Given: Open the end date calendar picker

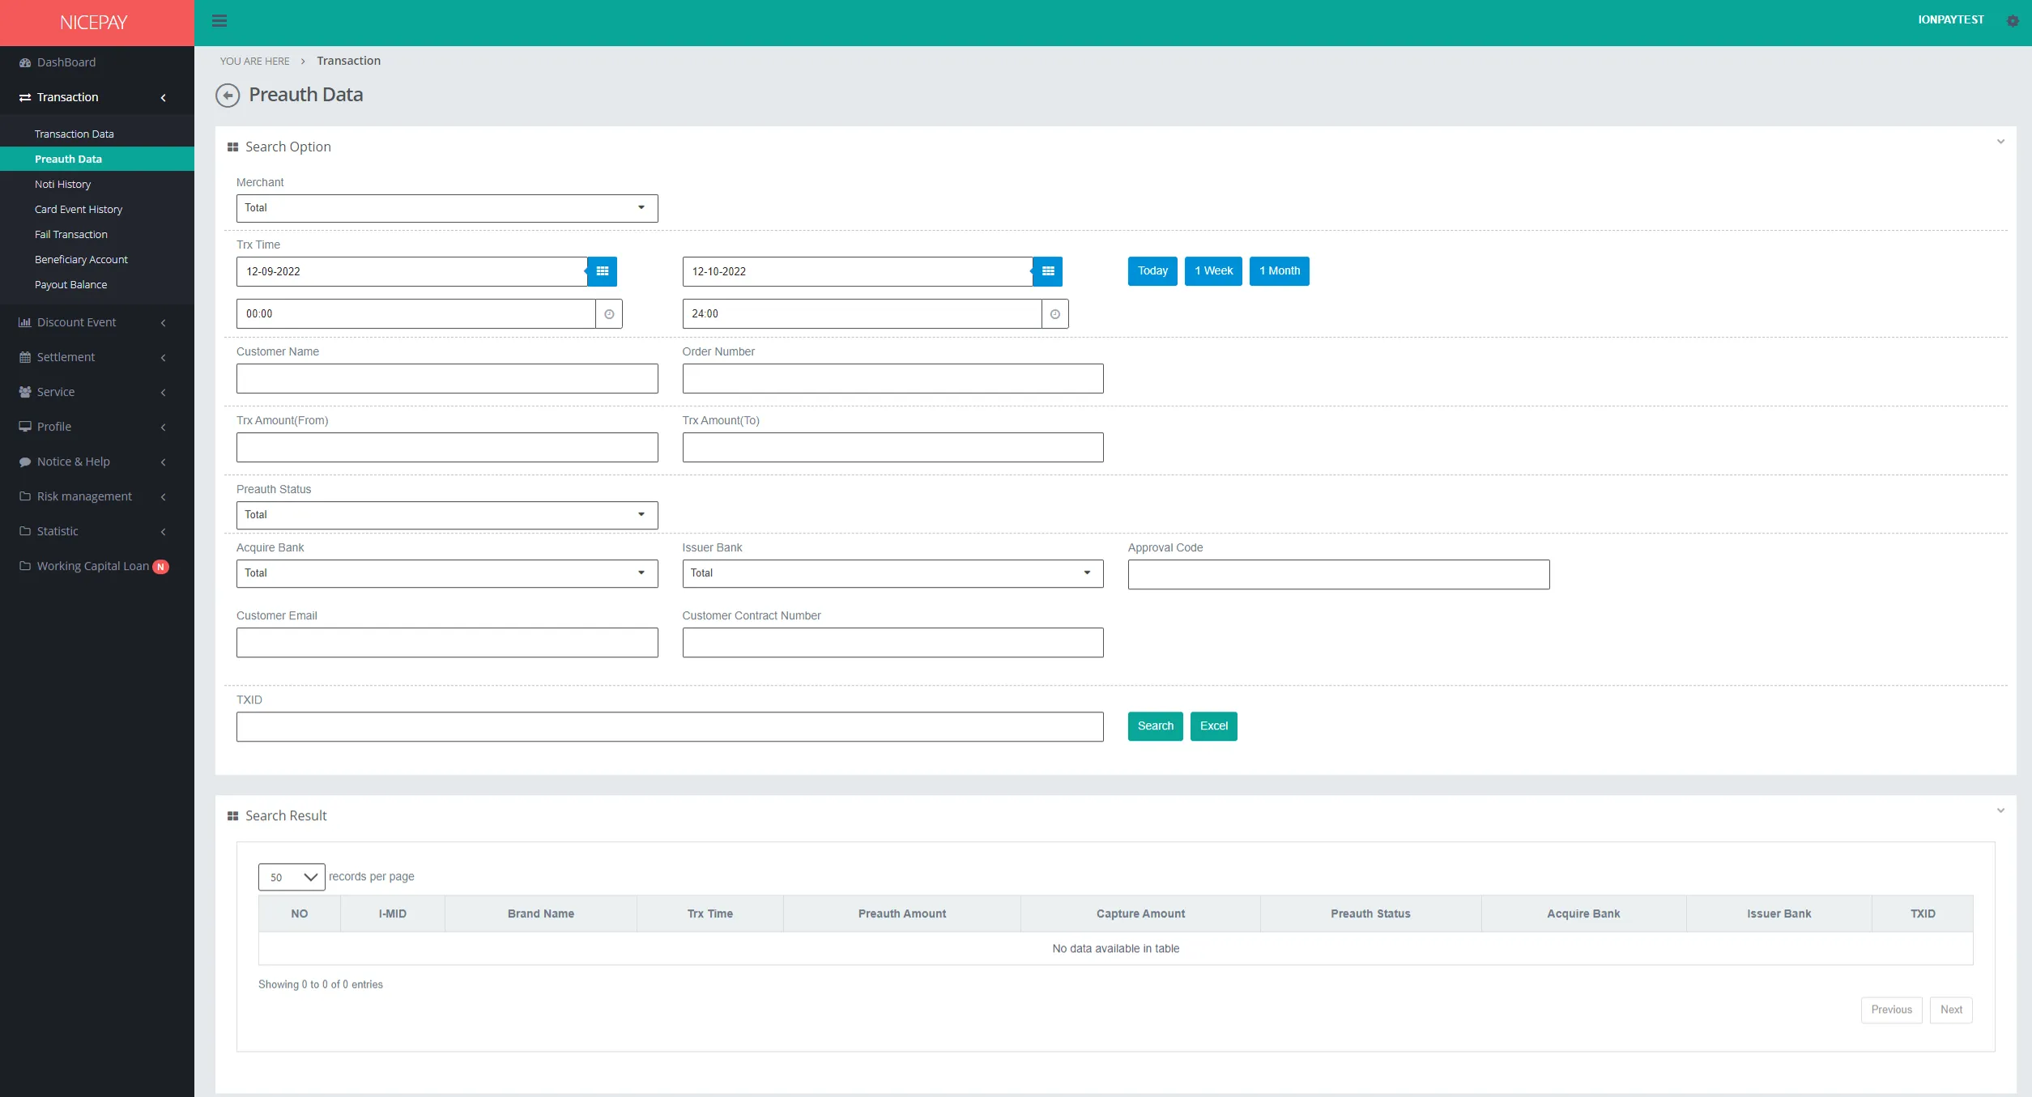Looking at the screenshot, I should (x=1048, y=271).
